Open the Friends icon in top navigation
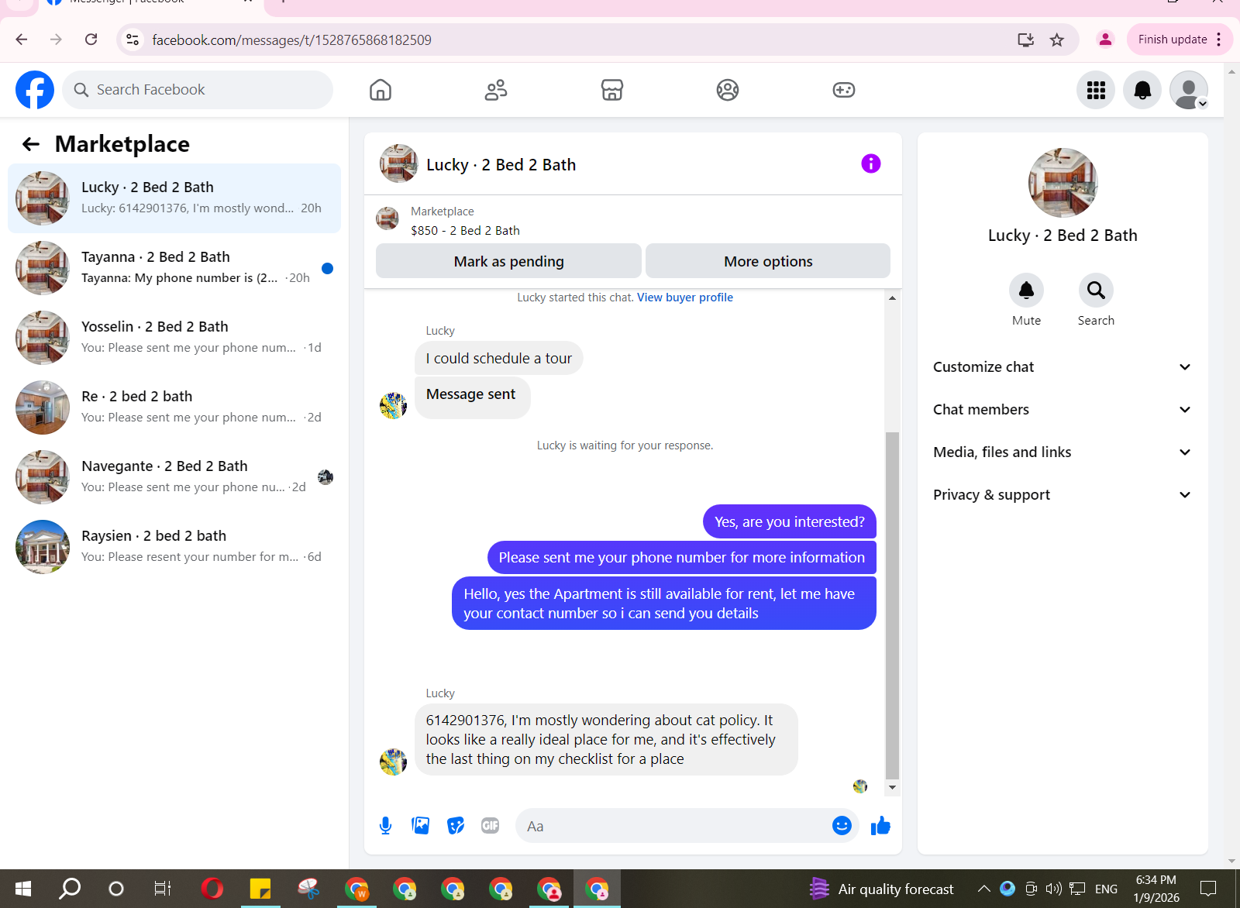Viewport: 1240px width, 908px height. (x=496, y=90)
